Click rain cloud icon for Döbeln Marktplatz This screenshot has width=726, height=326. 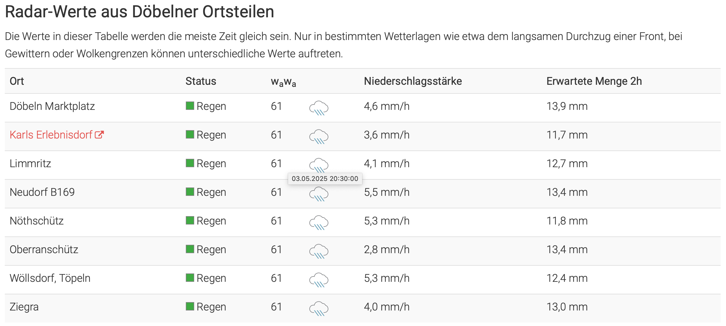pyautogui.click(x=319, y=108)
